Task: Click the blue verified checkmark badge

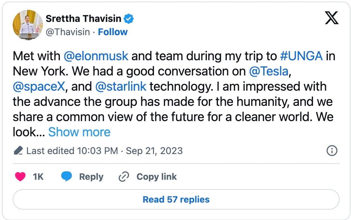Action: 129,19
